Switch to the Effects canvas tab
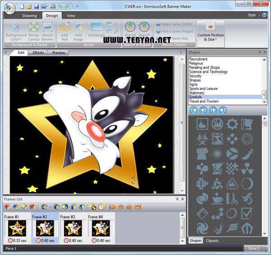Screen dimensions: 271x255 coord(38,53)
